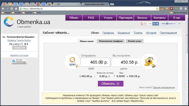Open the FAQ menu item

(x=91, y=18)
